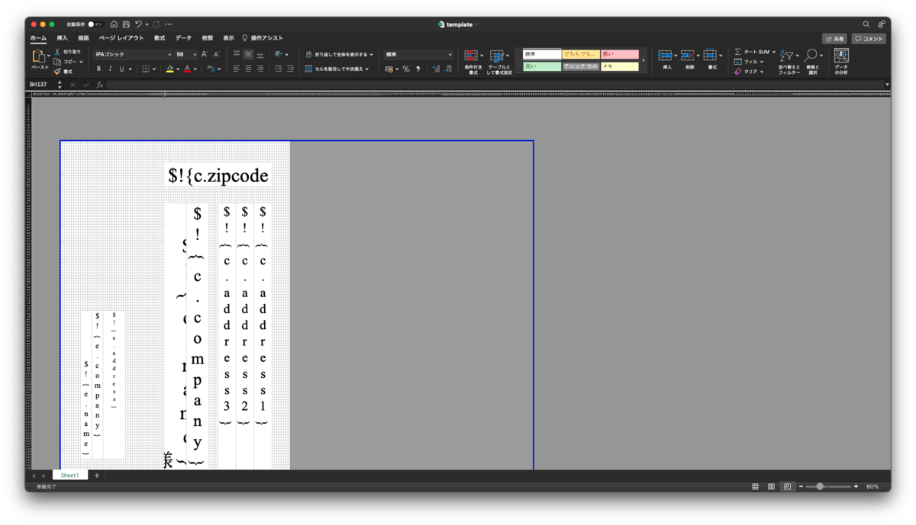Expand セルを結合して中央揃え options
This screenshot has height=525, width=916.
367,69
